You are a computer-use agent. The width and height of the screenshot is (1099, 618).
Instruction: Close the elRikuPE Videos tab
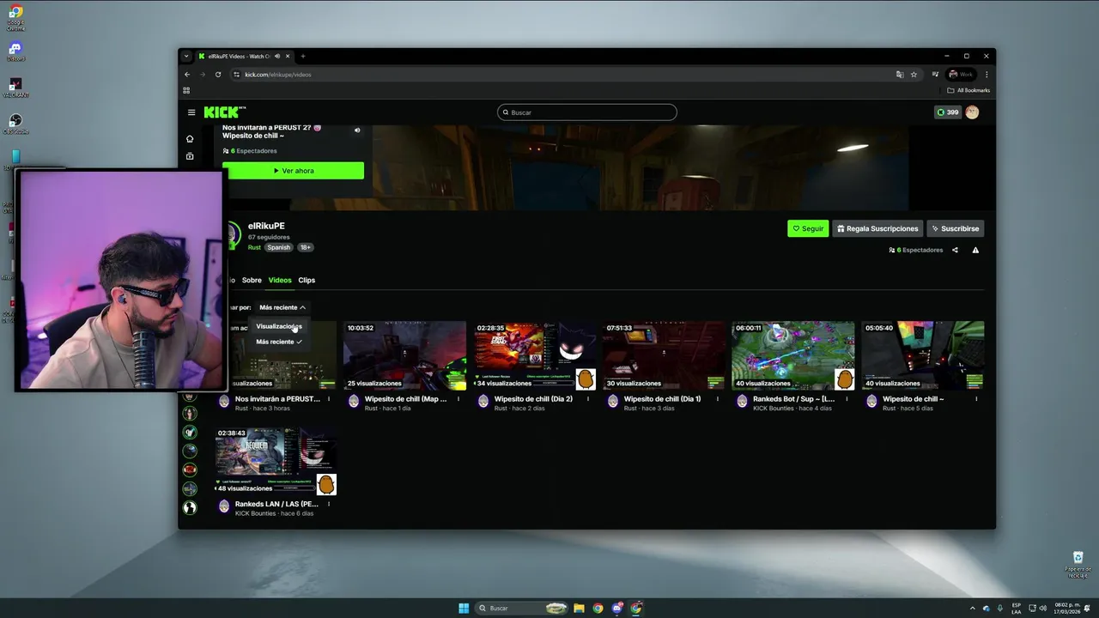click(288, 57)
